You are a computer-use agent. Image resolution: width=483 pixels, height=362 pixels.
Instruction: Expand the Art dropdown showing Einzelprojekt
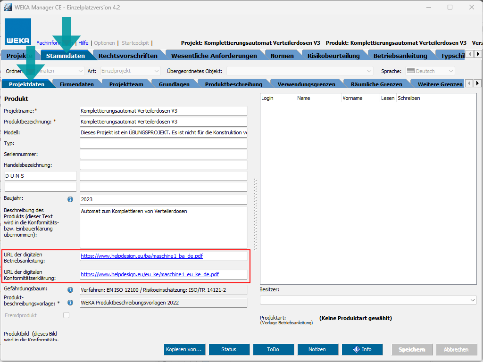point(130,71)
